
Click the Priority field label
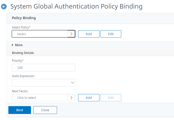click(18, 61)
